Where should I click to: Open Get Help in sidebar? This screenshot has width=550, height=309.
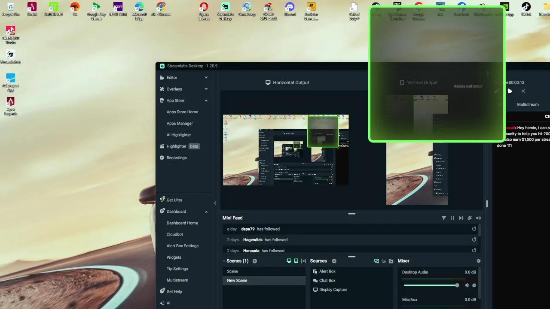click(x=171, y=291)
